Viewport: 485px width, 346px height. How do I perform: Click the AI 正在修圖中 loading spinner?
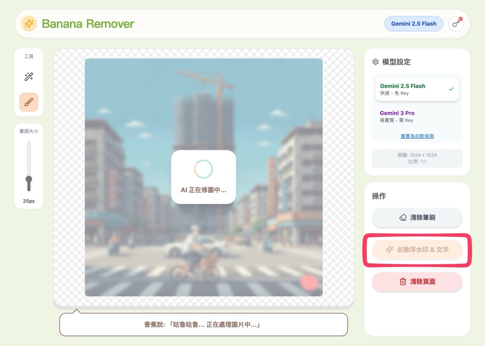coord(203,168)
